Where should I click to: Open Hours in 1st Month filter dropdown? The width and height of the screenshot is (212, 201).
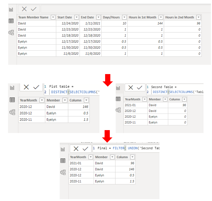click(161, 17)
